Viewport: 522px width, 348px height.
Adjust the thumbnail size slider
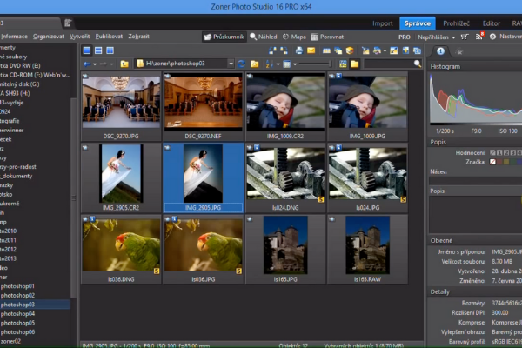pyautogui.click(x=315, y=64)
